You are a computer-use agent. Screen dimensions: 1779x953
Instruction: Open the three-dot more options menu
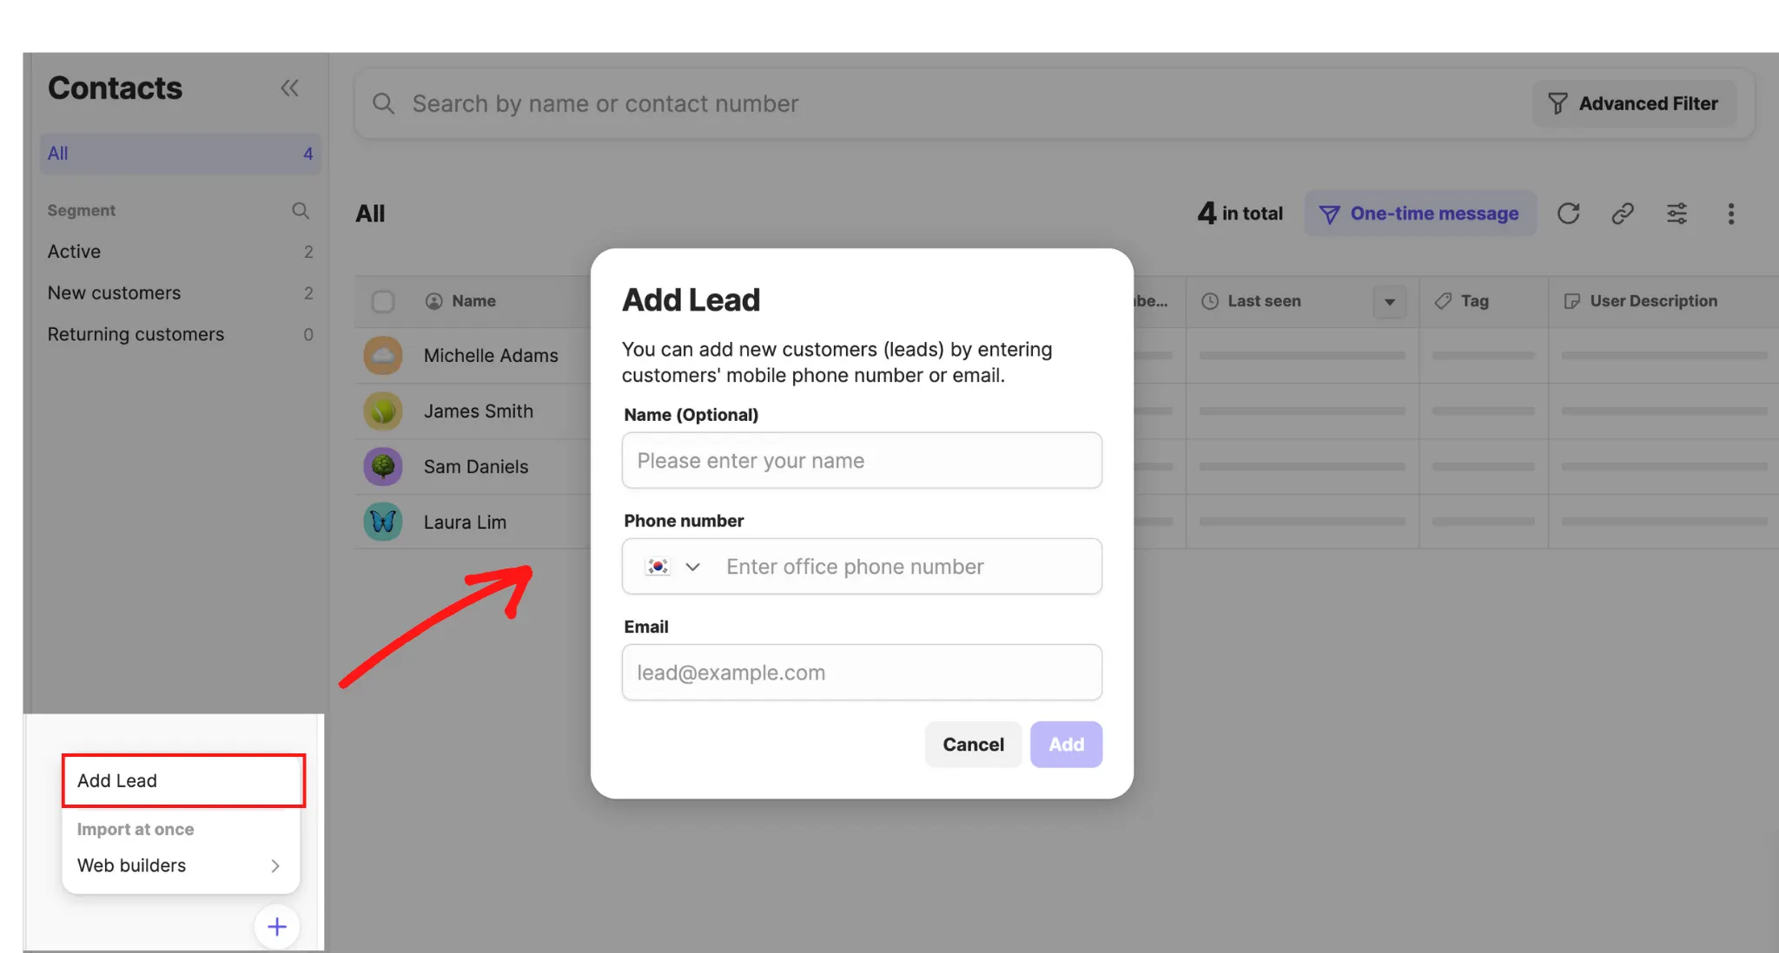[x=1730, y=214]
